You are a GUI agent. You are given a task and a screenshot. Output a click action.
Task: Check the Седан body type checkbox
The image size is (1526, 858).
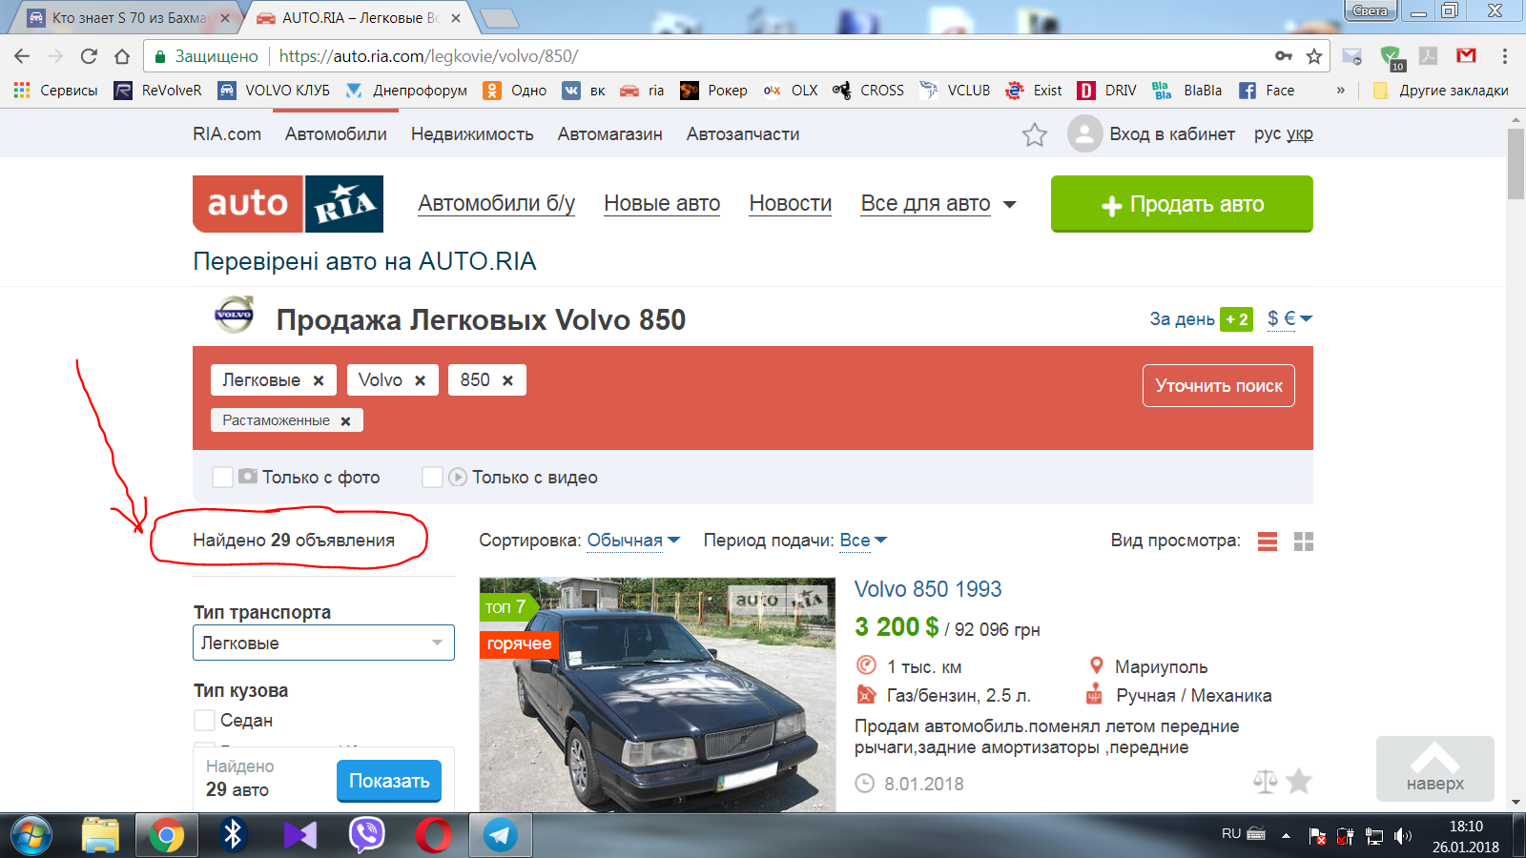point(204,721)
